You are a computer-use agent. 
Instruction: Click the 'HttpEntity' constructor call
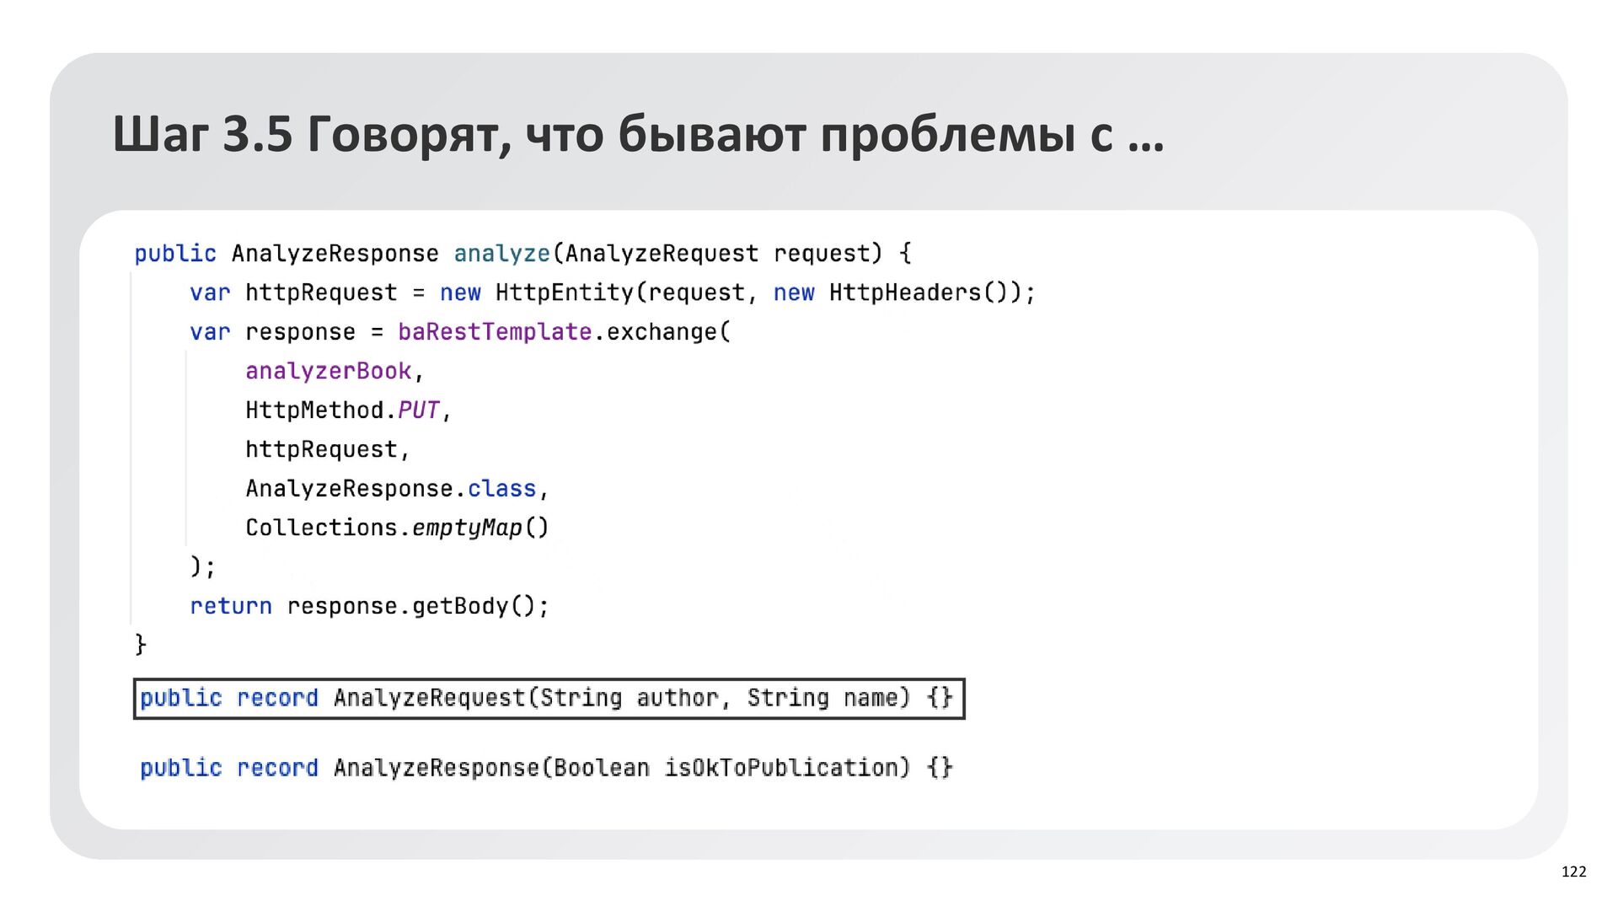pos(564,292)
